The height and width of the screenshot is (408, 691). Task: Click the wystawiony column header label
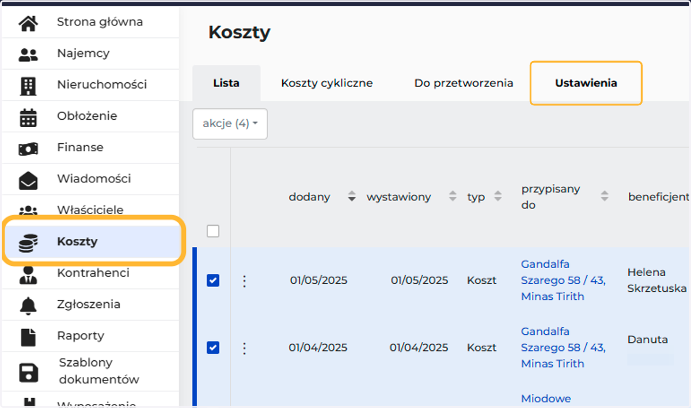[x=398, y=197]
